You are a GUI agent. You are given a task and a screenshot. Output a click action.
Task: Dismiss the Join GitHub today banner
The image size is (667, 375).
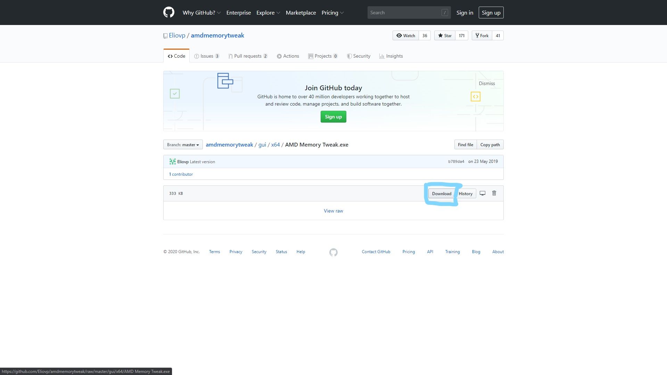[487, 83]
